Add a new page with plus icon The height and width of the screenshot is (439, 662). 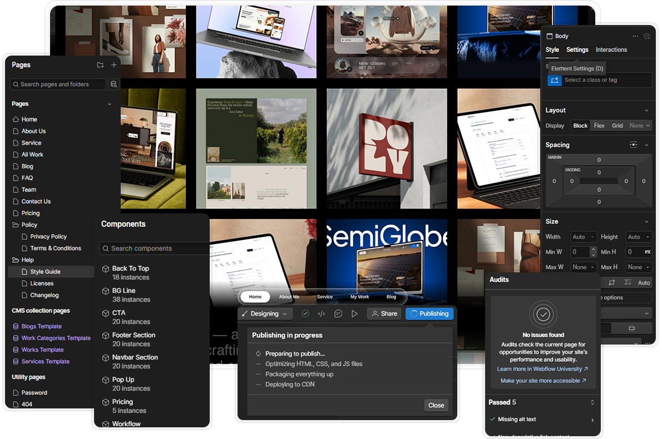(113, 65)
